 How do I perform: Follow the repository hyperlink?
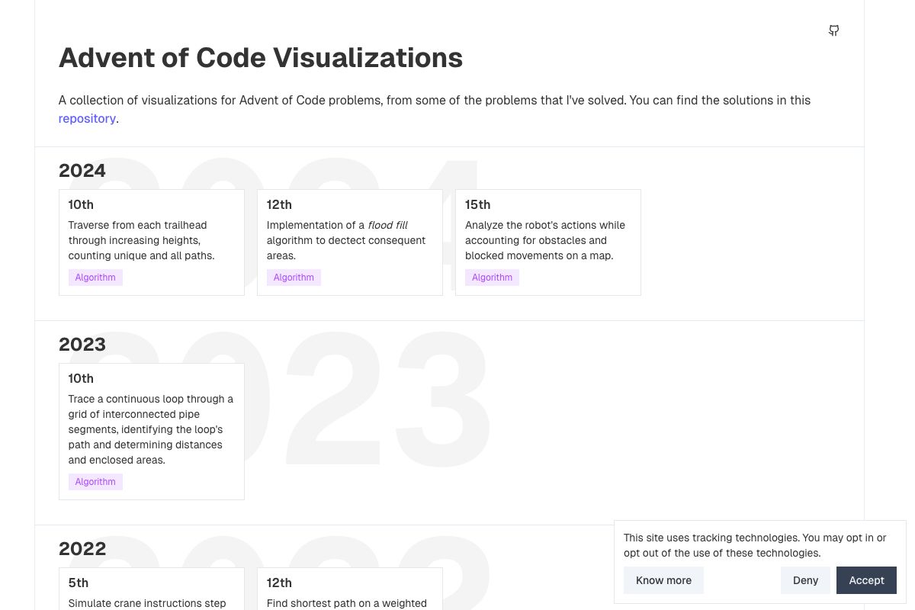pyautogui.click(x=87, y=119)
